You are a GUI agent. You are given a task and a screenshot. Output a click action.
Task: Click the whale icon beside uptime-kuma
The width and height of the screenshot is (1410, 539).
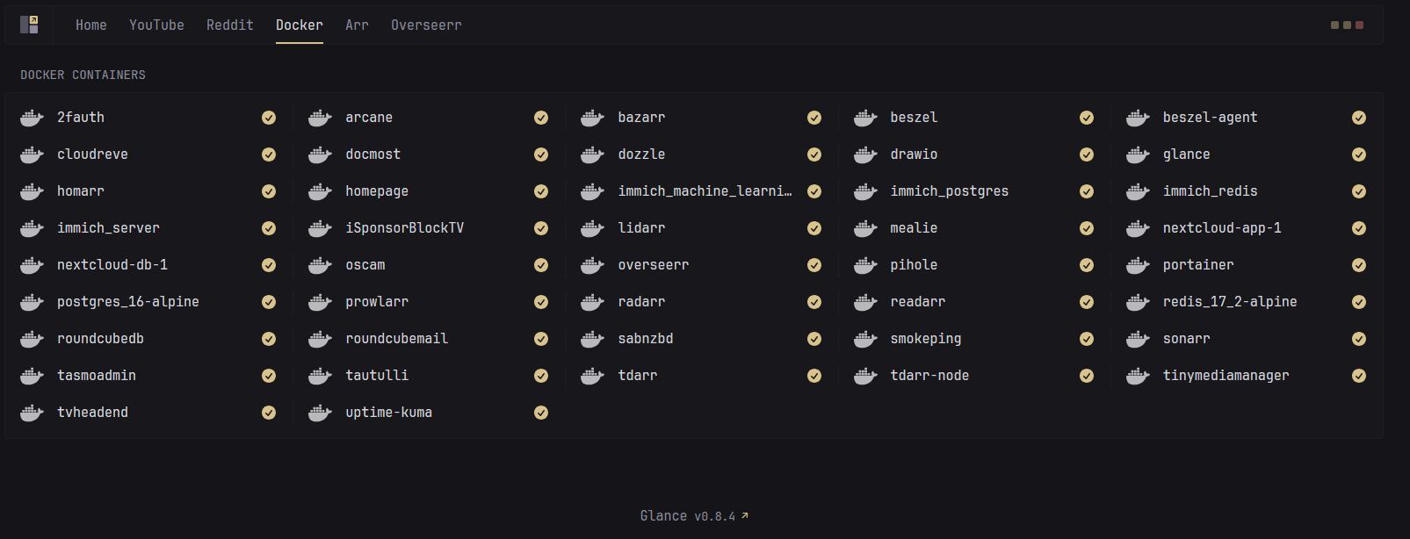320,413
